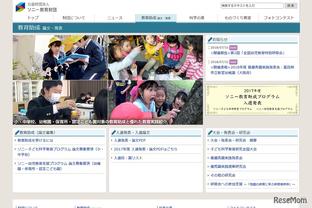The height and width of the screenshot is (208, 312).
Task: Click the search text input field
Action: 252,6
